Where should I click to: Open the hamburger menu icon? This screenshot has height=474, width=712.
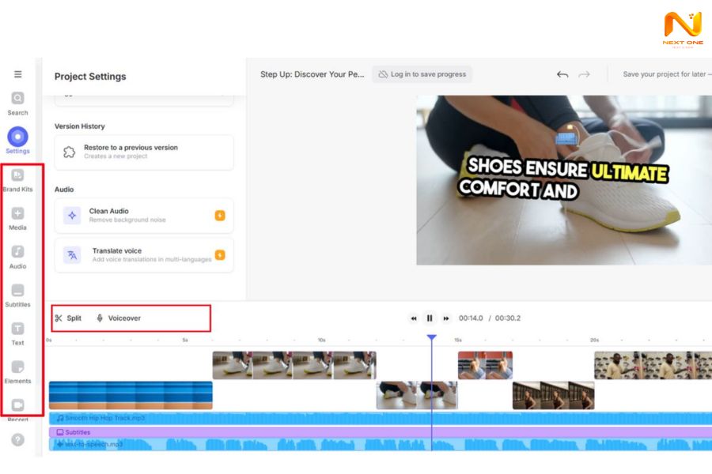click(17, 74)
